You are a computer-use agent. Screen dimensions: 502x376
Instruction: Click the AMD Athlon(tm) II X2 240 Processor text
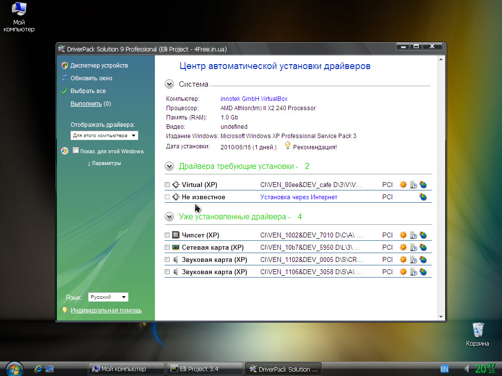268,108
